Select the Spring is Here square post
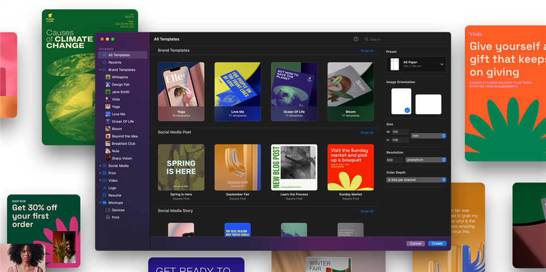The height and width of the screenshot is (272, 546). tap(181, 168)
